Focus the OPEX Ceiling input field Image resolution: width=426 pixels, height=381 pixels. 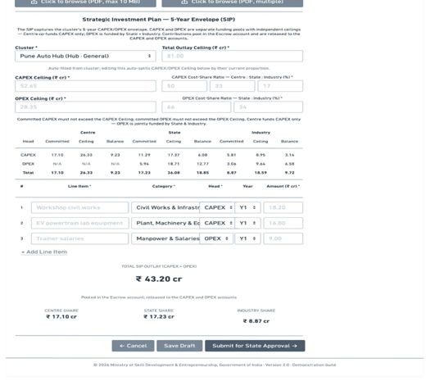(x=85, y=107)
